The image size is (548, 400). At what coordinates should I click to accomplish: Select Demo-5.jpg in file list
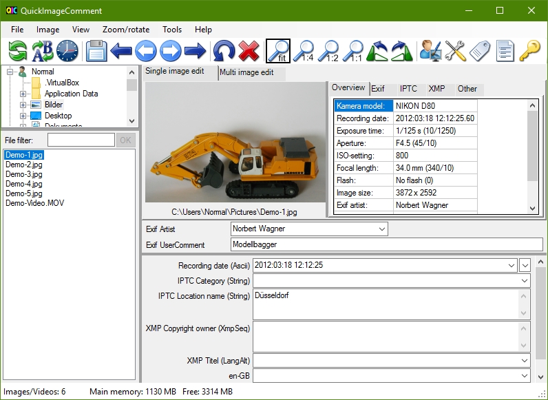point(24,193)
